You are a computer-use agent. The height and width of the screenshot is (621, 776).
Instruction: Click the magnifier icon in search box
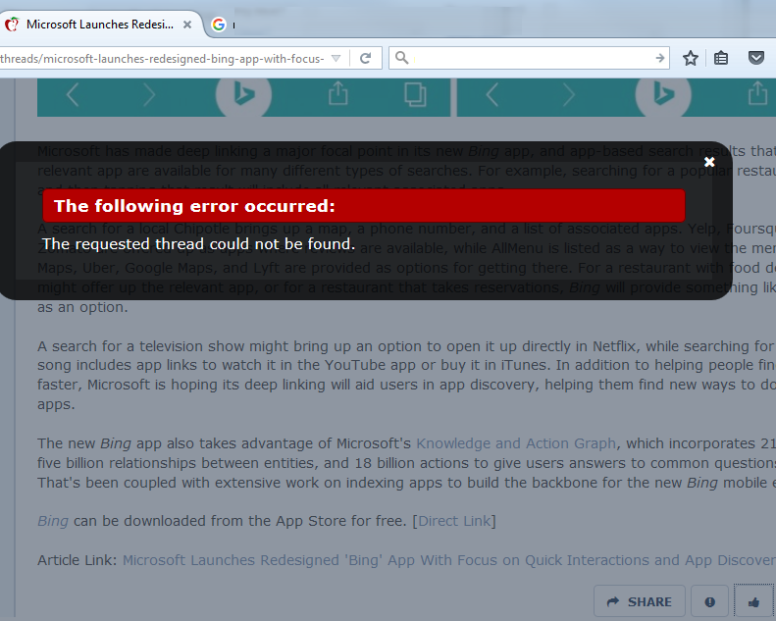coord(402,58)
